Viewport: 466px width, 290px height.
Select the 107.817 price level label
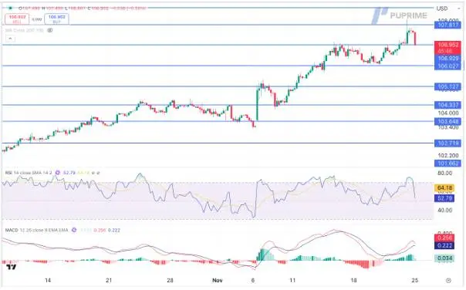pos(447,25)
